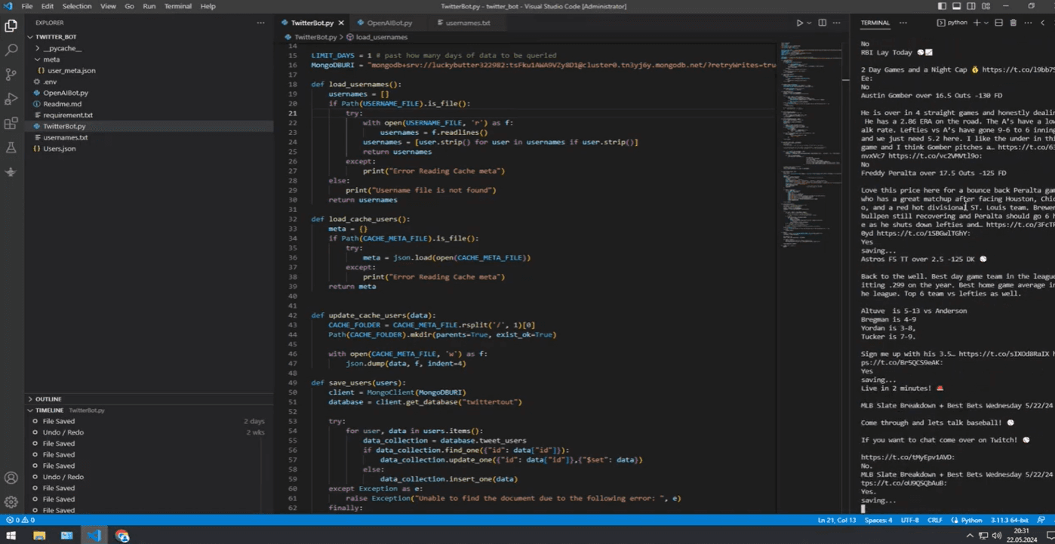Image resolution: width=1055 pixels, height=544 pixels.
Task: Change encoding via UTF-8 status item
Action: click(909, 521)
